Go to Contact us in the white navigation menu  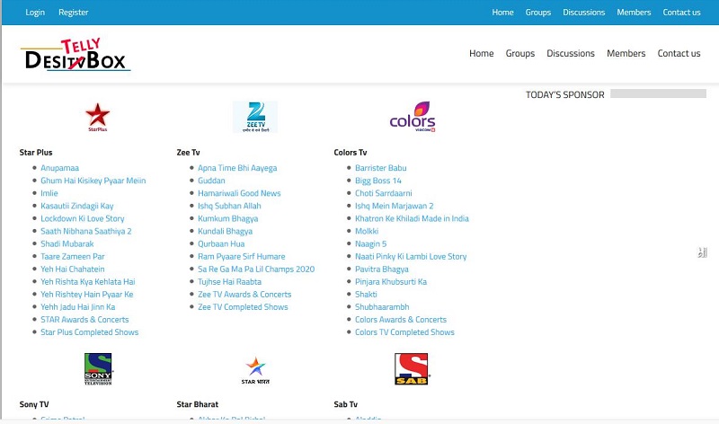[x=679, y=53]
